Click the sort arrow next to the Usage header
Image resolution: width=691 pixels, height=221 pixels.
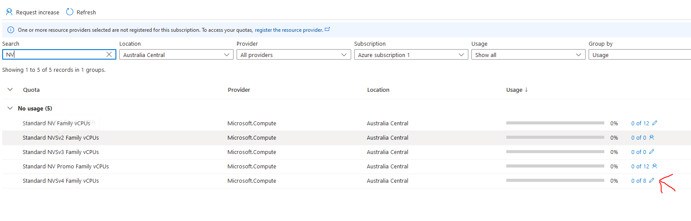(526, 90)
